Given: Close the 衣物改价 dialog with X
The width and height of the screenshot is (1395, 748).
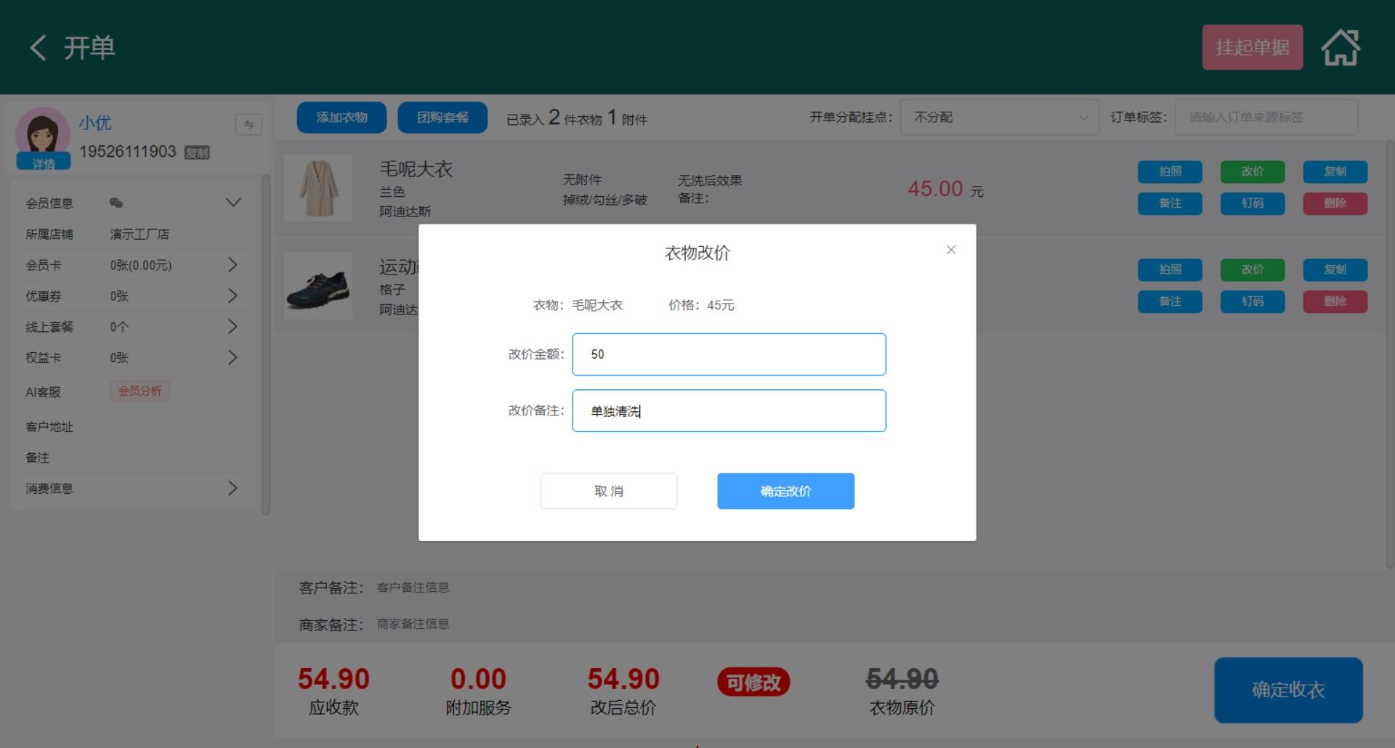Looking at the screenshot, I should pyautogui.click(x=950, y=250).
